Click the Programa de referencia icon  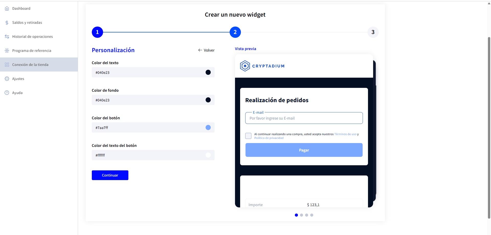click(x=7, y=51)
